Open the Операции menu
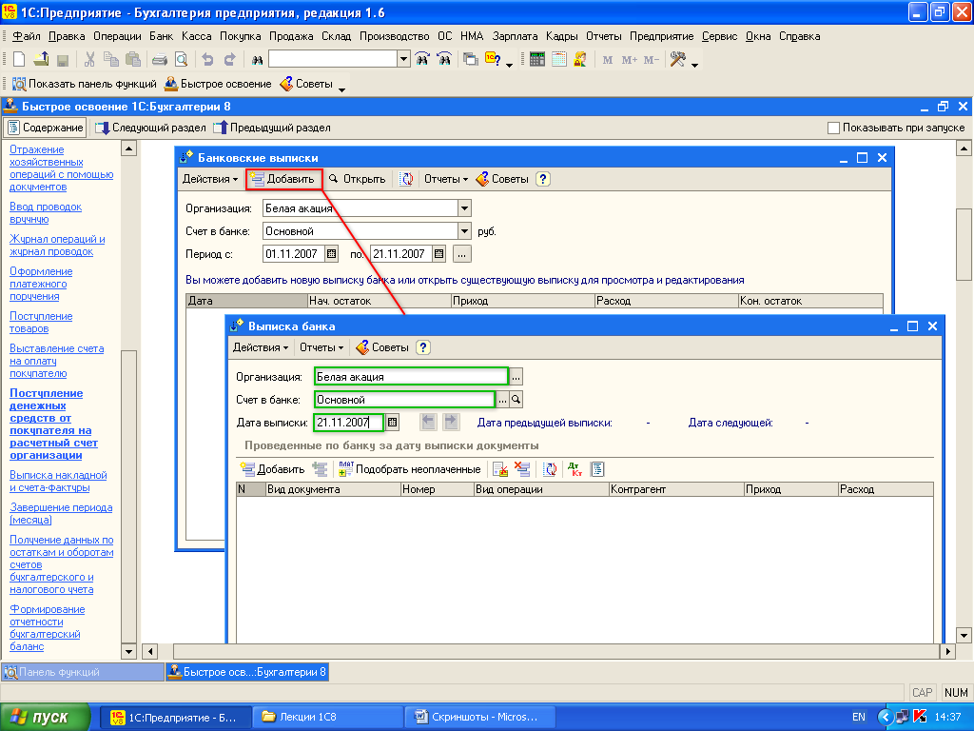974x731 pixels. click(x=117, y=36)
